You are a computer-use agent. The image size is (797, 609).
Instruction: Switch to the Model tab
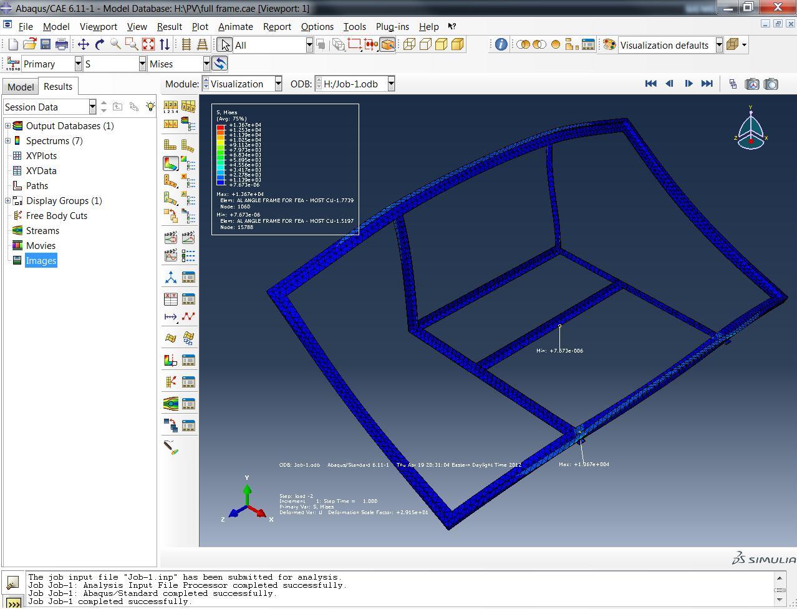tap(21, 87)
